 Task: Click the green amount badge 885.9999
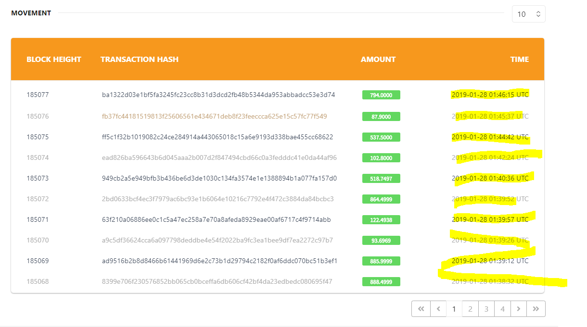[x=381, y=261]
